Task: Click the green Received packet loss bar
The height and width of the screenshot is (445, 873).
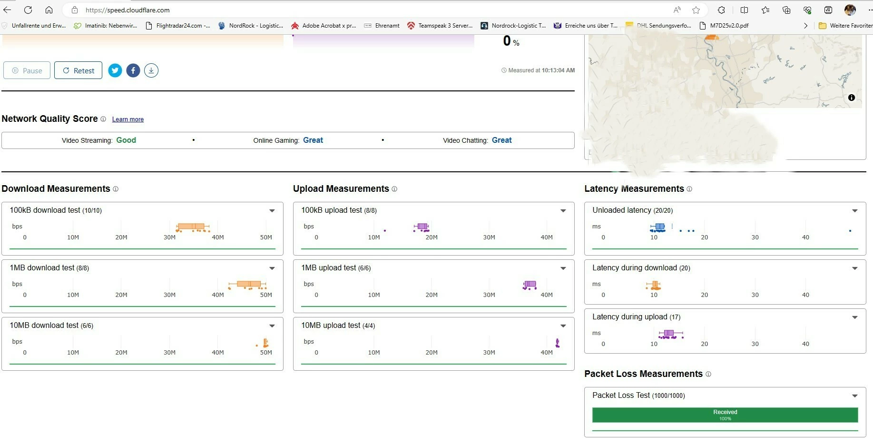Action: [x=725, y=415]
